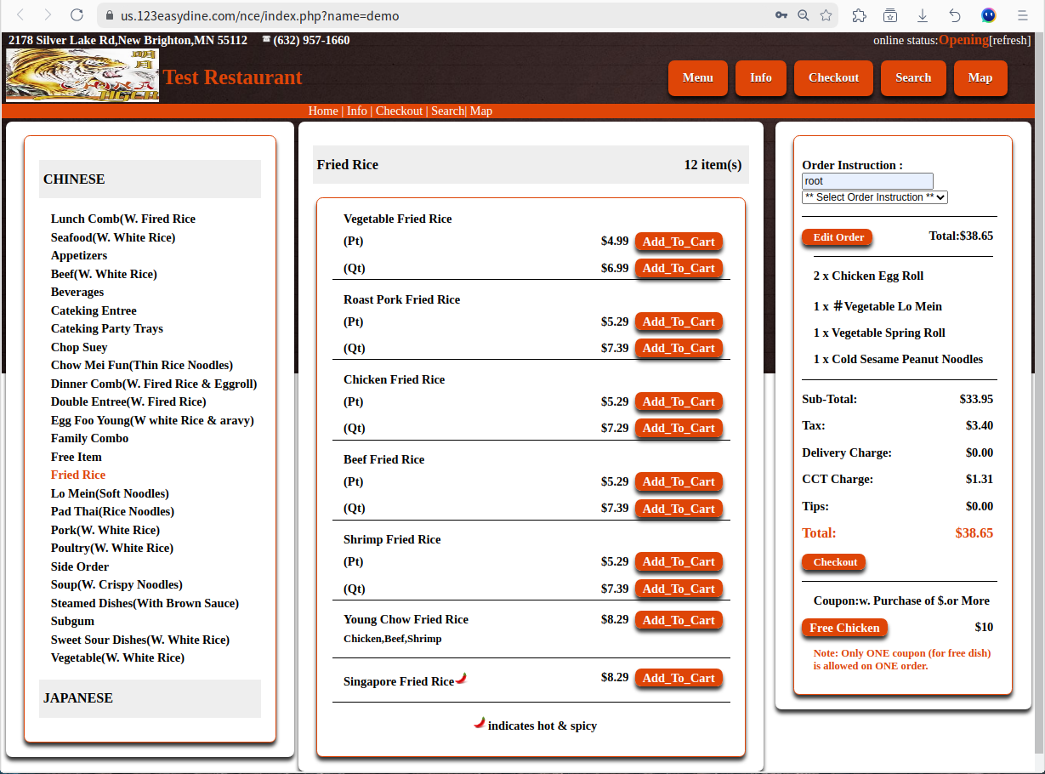1045x774 pixels.
Task: Select Lo Mein(Soft Noodles) category
Action: pyautogui.click(x=110, y=493)
